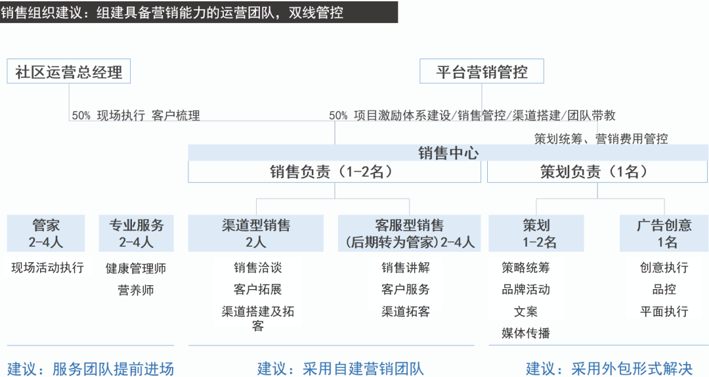Click the 广告创意 1名 box
The height and width of the screenshot is (377, 709).
664,233
